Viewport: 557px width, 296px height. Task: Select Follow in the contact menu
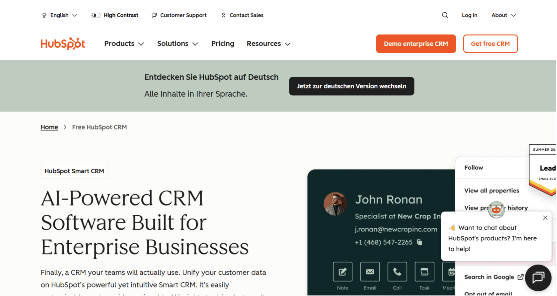point(474,167)
